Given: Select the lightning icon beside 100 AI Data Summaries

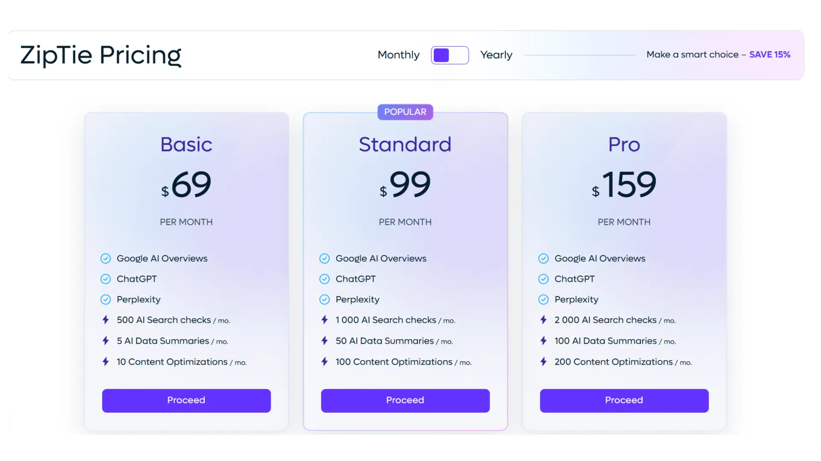Looking at the screenshot, I should click(x=543, y=341).
